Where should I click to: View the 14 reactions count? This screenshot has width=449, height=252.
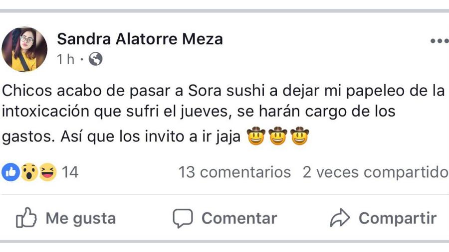coord(70,172)
